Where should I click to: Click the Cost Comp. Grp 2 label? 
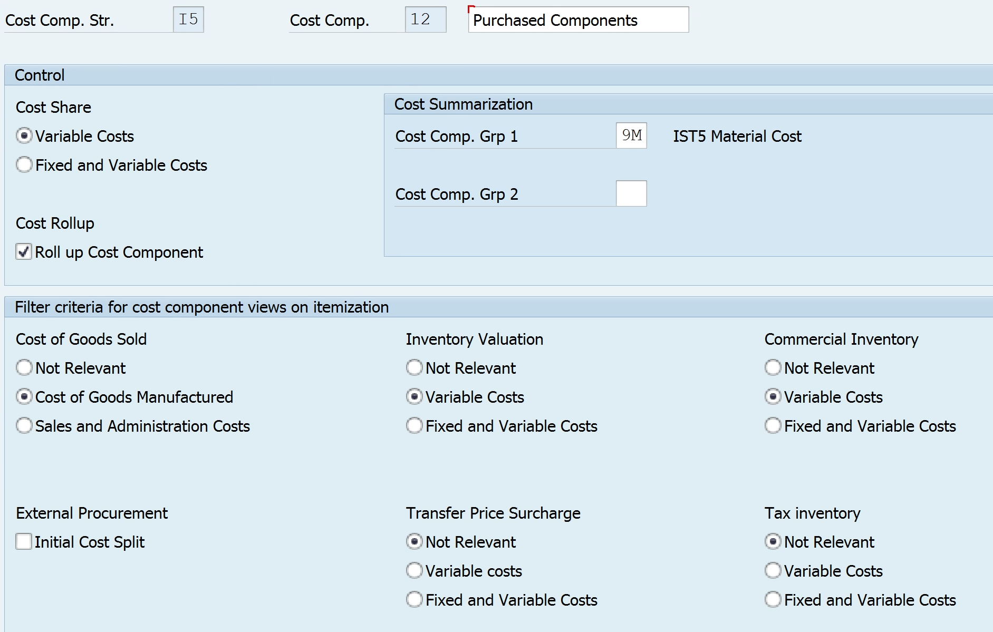[x=457, y=195]
